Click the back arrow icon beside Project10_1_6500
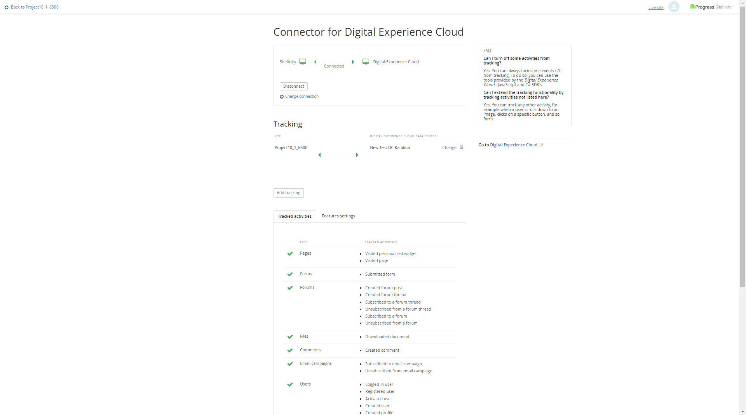This screenshot has height=415, width=746. tap(6, 7)
